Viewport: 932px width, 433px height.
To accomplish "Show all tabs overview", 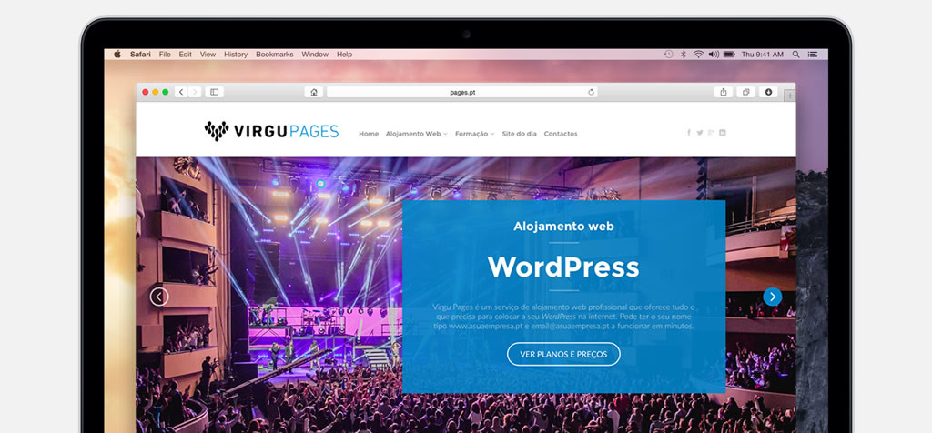I will [x=745, y=92].
